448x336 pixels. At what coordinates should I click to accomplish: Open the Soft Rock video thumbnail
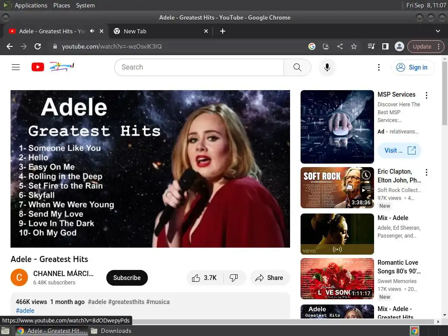pos(337,188)
